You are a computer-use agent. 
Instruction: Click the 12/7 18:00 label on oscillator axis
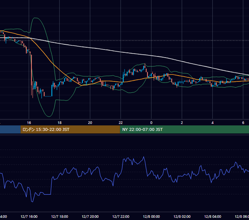point(60,217)
